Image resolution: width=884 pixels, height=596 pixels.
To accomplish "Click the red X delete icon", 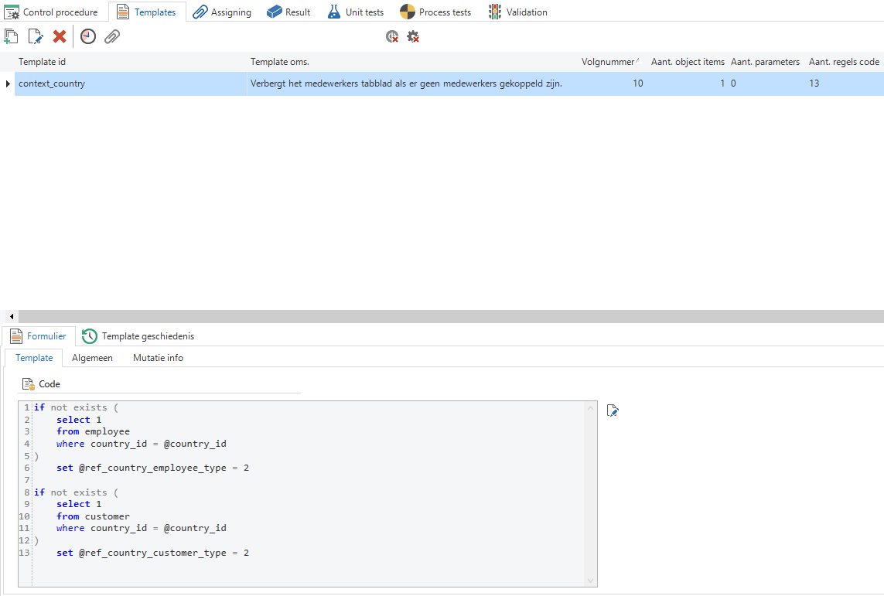I will pos(60,36).
